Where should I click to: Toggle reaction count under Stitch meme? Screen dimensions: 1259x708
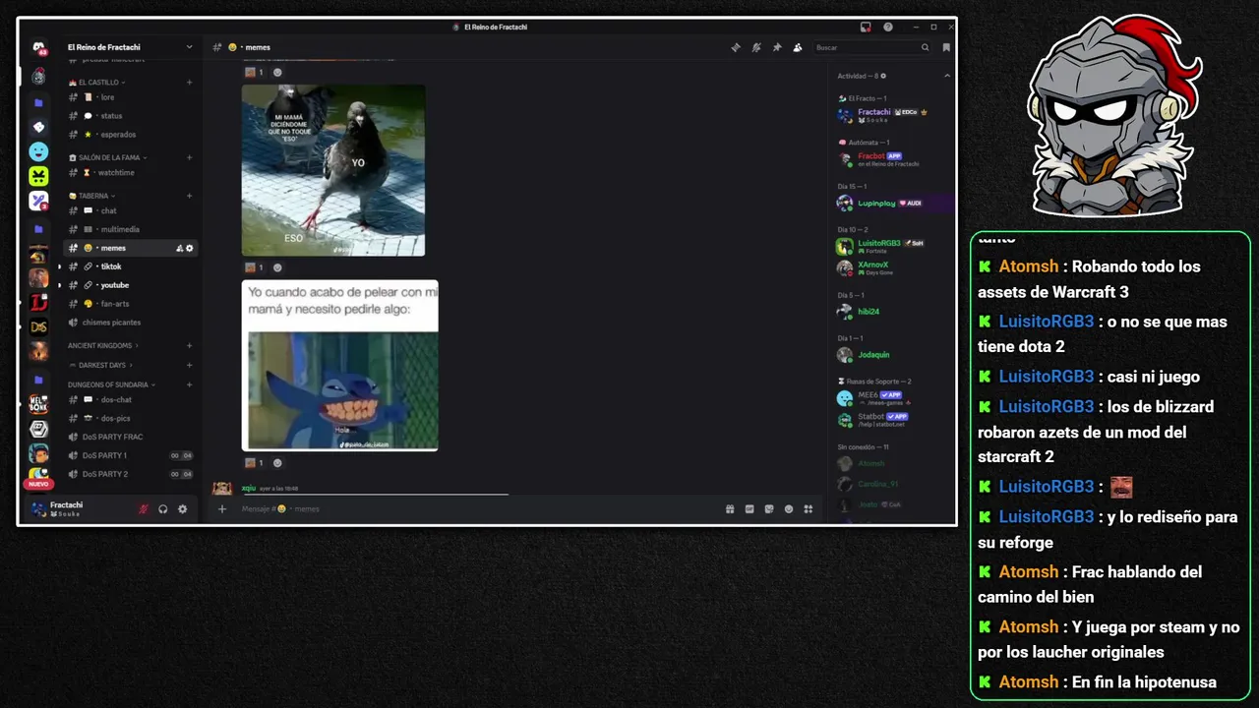255,463
